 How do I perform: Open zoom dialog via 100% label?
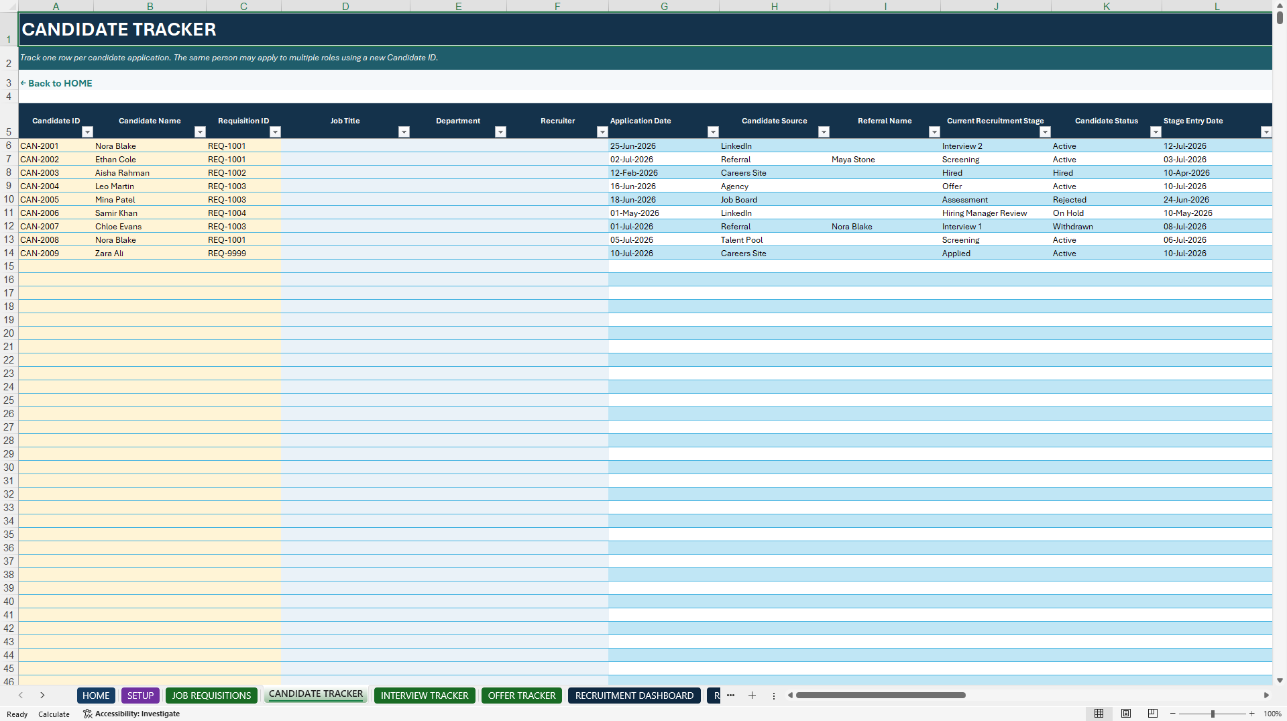[x=1272, y=714]
